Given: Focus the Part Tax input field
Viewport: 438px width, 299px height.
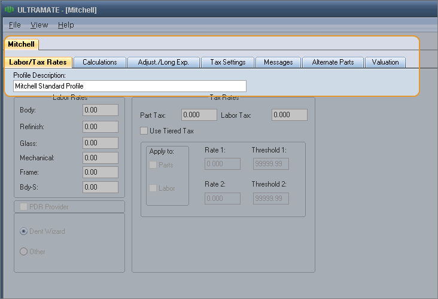Looking at the screenshot, I should 199,115.
